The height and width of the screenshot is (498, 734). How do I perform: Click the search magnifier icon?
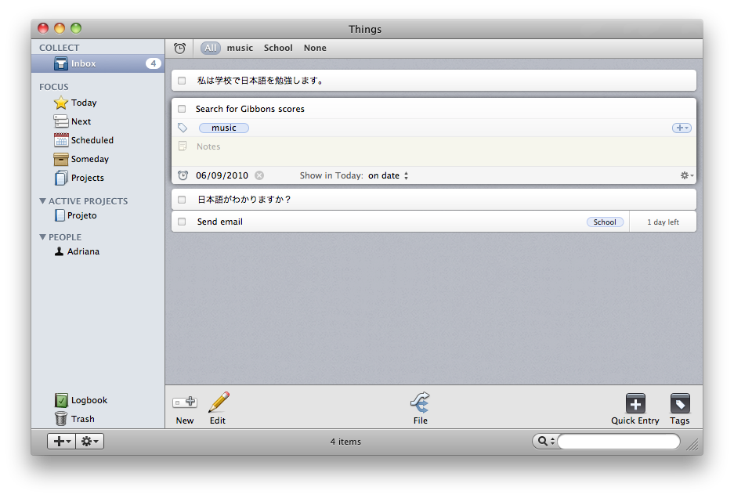pyautogui.click(x=543, y=441)
